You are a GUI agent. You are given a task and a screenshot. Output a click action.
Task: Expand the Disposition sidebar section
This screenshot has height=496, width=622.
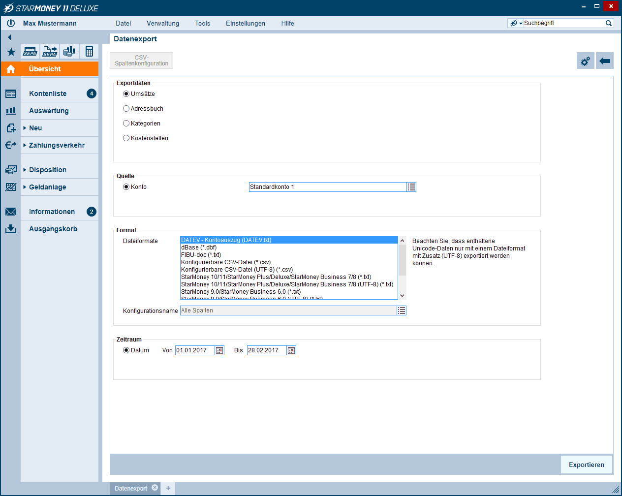pos(25,170)
